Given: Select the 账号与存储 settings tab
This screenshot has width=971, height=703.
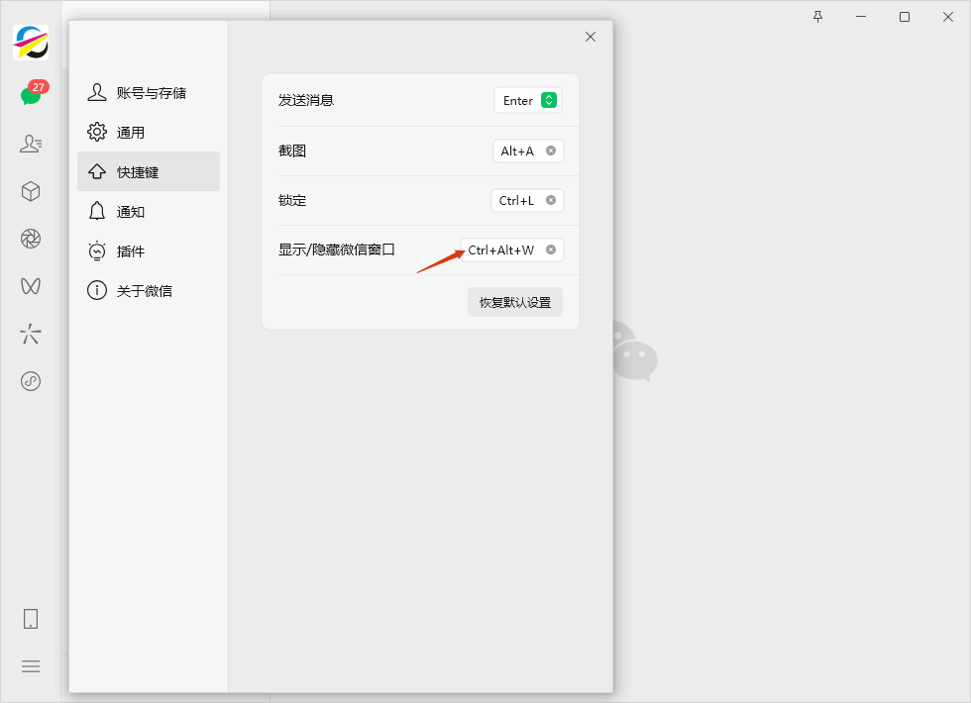Looking at the screenshot, I should [x=149, y=93].
